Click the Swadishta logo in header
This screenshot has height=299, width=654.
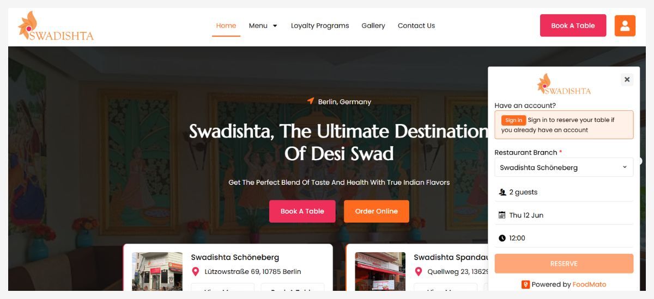pyautogui.click(x=56, y=26)
